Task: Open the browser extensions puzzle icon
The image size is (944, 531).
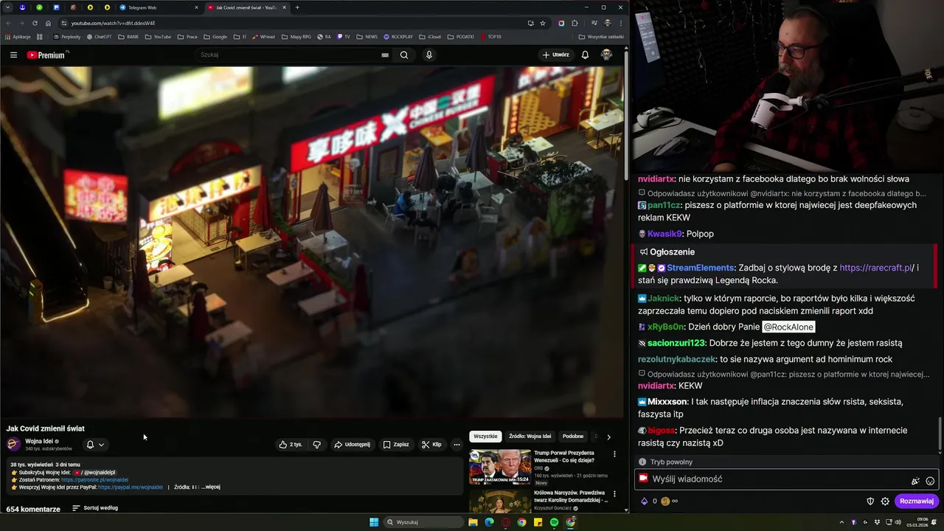Action: 575,23
